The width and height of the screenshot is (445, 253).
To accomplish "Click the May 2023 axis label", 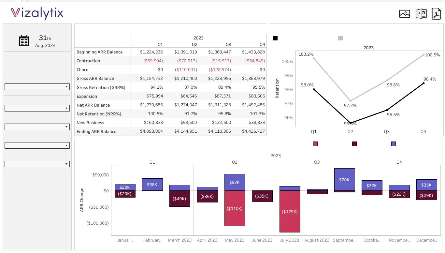I will tap(235, 240).
